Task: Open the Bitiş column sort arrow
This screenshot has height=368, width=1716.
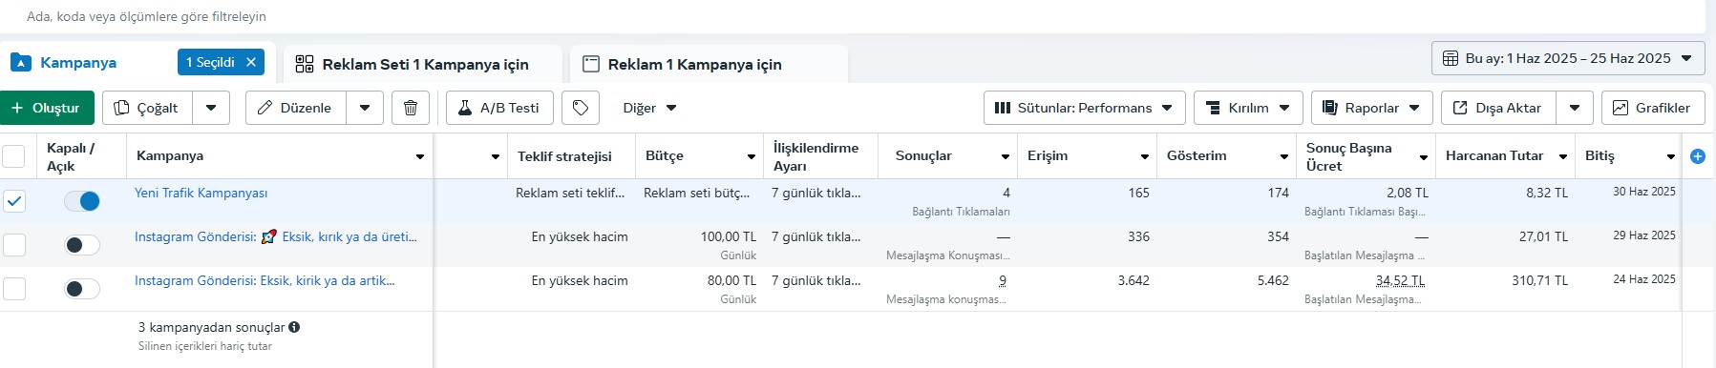Action: pyautogui.click(x=1670, y=156)
